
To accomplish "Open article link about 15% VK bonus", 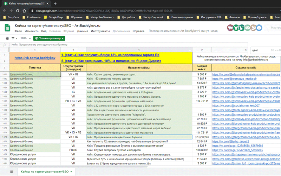I will 110,55.
